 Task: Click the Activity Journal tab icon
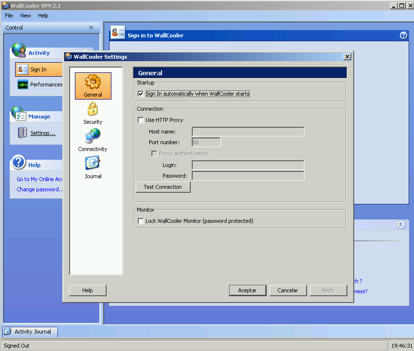(8, 332)
